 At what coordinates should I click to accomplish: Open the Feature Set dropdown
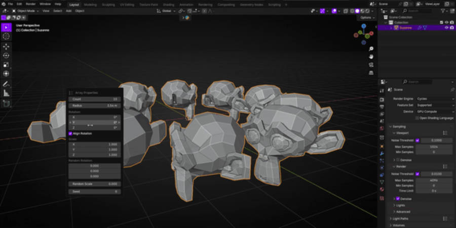[x=435, y=105]
